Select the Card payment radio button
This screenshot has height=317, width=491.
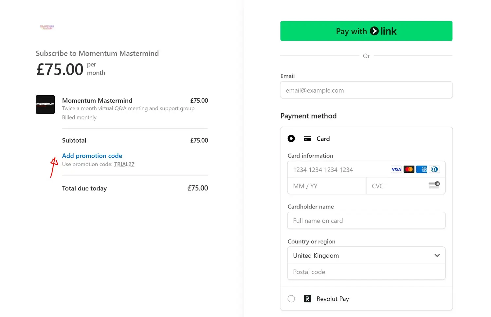click(291, 139)
